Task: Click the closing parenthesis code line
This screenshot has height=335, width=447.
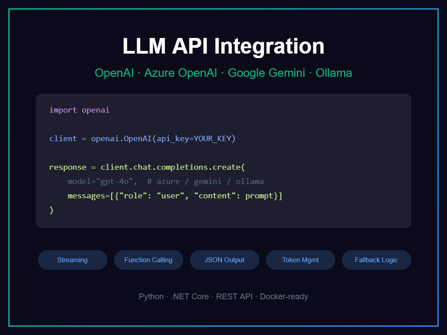Action: tap(51, 210)
